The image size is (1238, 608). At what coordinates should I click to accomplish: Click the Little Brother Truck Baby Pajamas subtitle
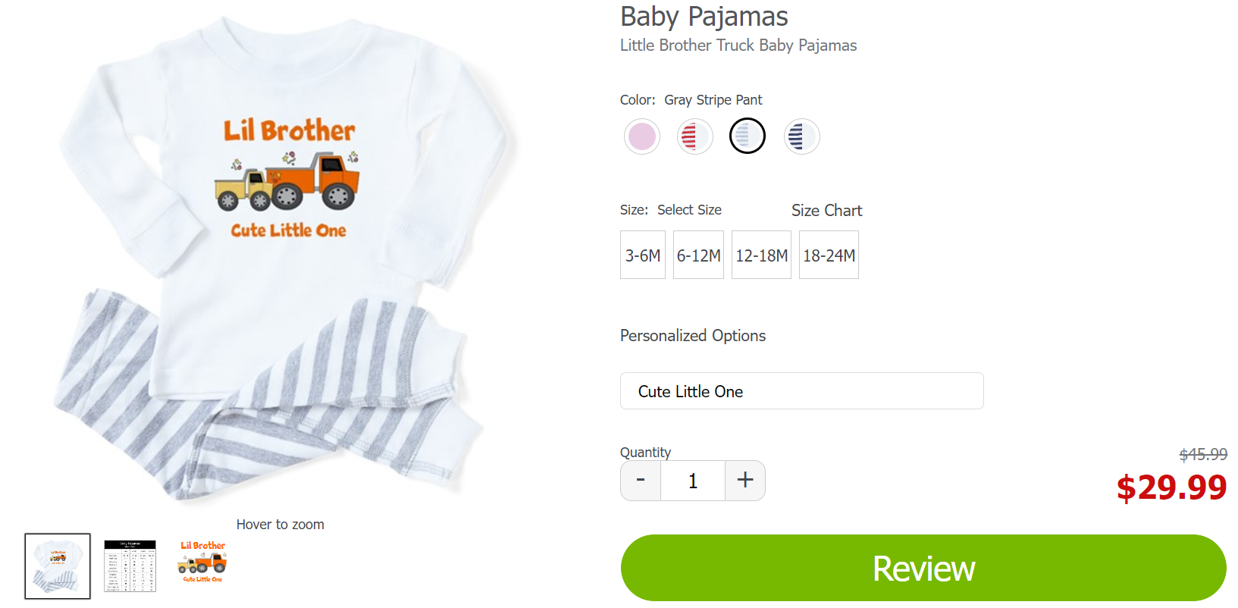pyautogui.click(x=738, y=45)
